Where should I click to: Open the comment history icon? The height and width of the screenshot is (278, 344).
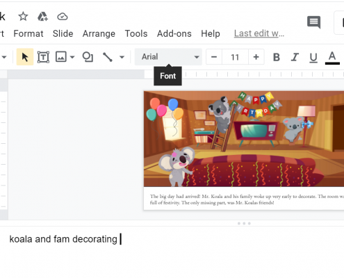pyautogui.click(x=314, y=22)
